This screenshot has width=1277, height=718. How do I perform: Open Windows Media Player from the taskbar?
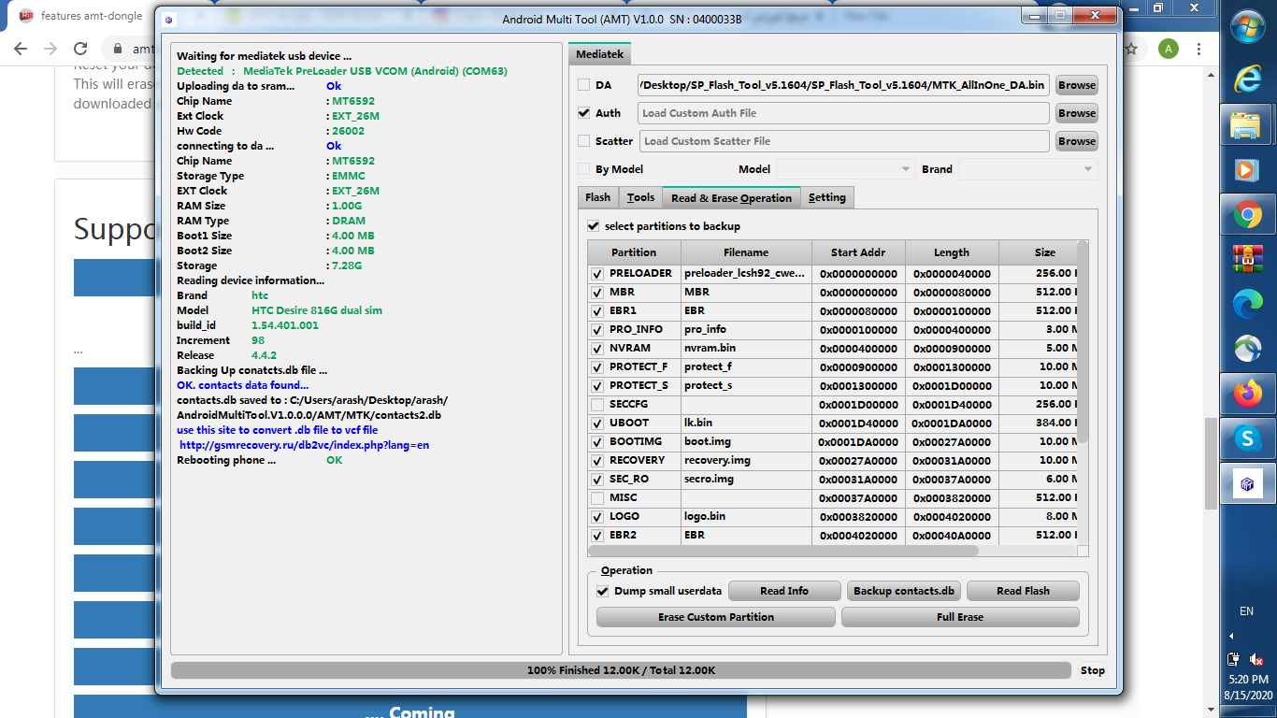point(1247,169)
